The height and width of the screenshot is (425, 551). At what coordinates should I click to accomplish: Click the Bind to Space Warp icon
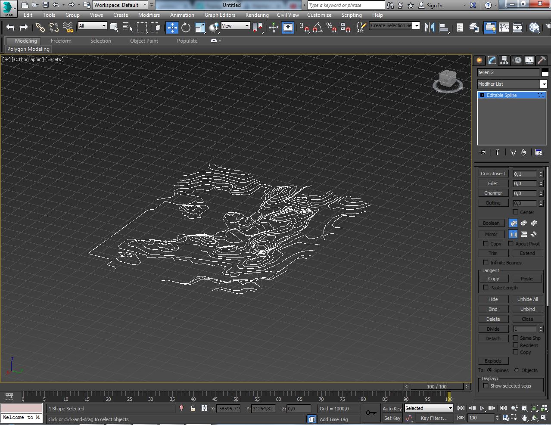(68, 28)
